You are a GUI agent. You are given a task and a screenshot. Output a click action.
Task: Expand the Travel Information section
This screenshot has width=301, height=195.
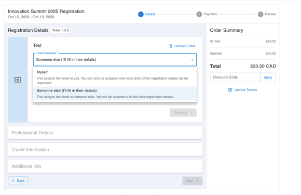(105, 149)
